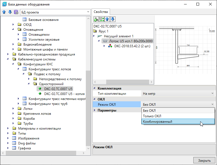Click folder icon of Материалы и комплектации
Screen dimensions: 217x165
(14, 128)
